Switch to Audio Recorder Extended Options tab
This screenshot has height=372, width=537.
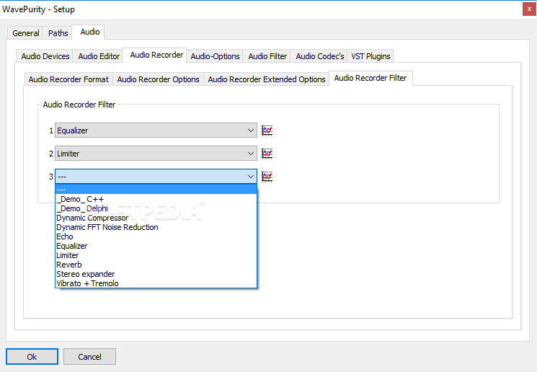tap(267, 79)
